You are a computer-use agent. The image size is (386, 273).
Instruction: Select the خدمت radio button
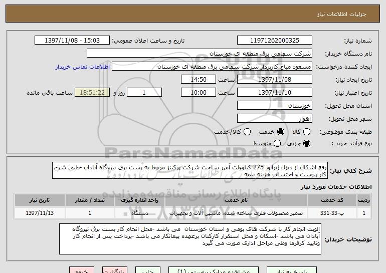point(280,132)
